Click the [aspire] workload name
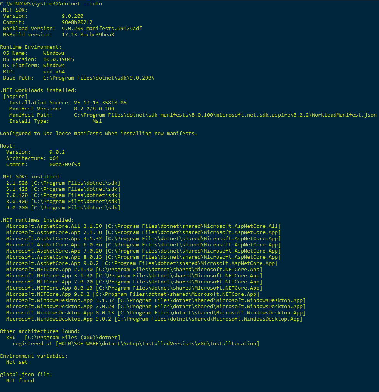Image resolution: width=379 pixels, height=392 pixels. [x=15, y=97]
